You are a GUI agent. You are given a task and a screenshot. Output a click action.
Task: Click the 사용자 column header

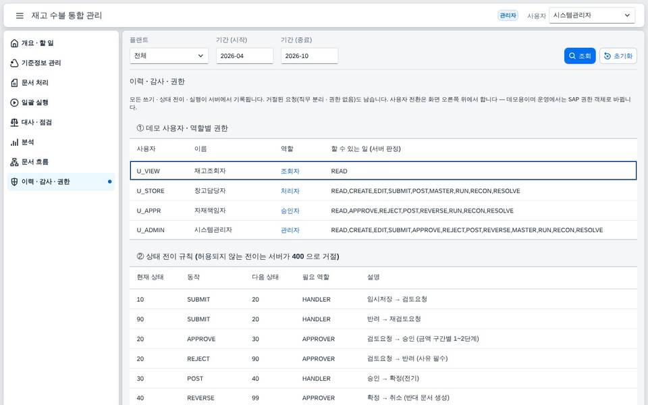click(146, 148)
